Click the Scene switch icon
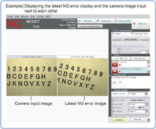Image resolution: width=156 pixels, height=129 pixels. point(116,21)
